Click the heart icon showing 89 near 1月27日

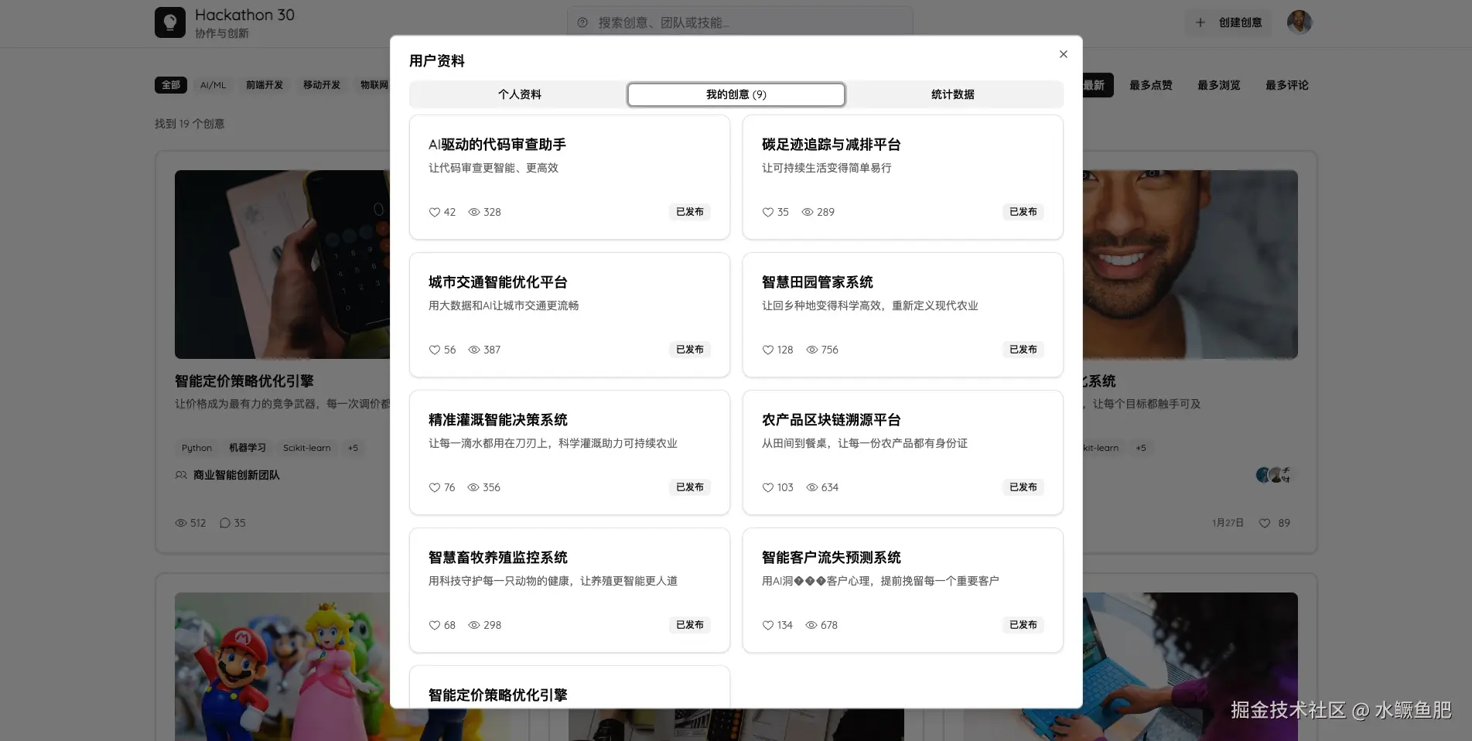(1264, 523)
